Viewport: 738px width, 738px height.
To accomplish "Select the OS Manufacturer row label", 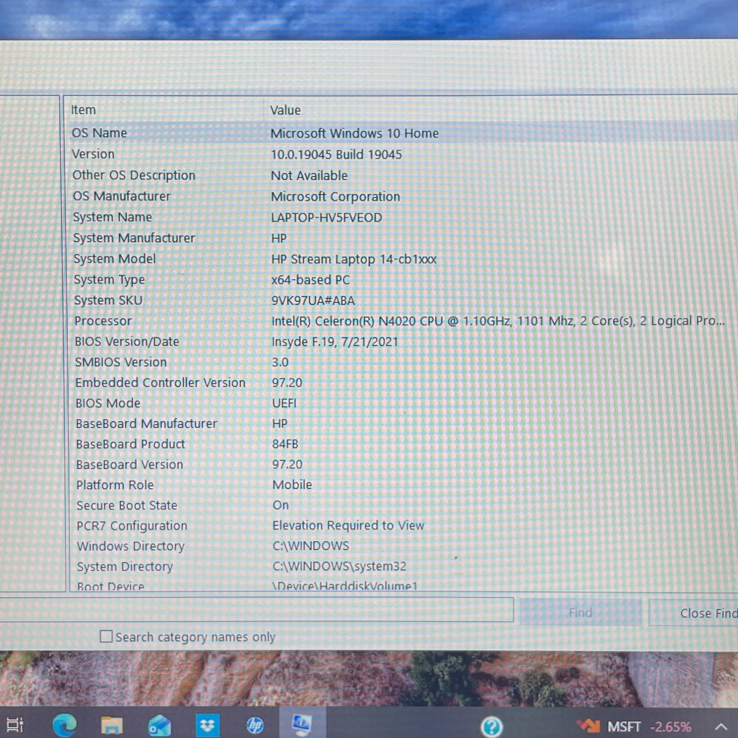I will [122, 196].
